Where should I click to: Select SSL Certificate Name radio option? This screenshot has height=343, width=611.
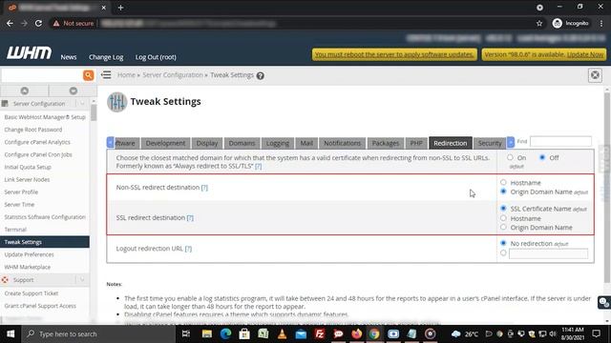pyautogui.click(x=503, y=209)
